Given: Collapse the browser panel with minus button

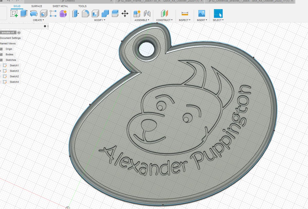Looking at the screenshot, I should [x=45, y=26].
